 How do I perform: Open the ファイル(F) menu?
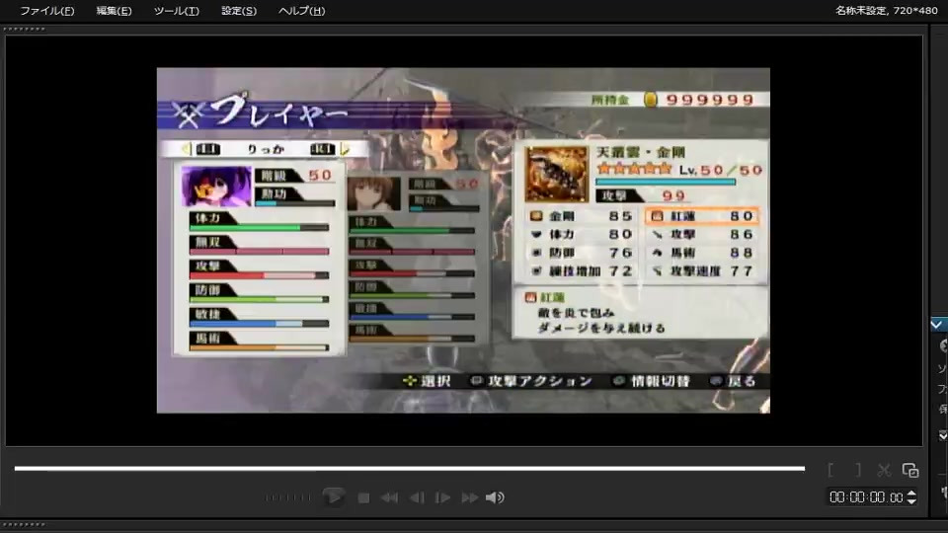coord(47,11)
